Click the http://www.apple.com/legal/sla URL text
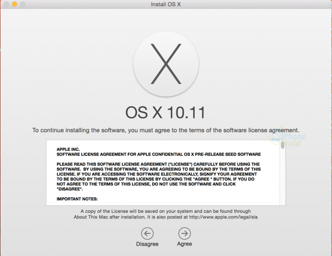332x256 pixels. click(x=224, y=217)
